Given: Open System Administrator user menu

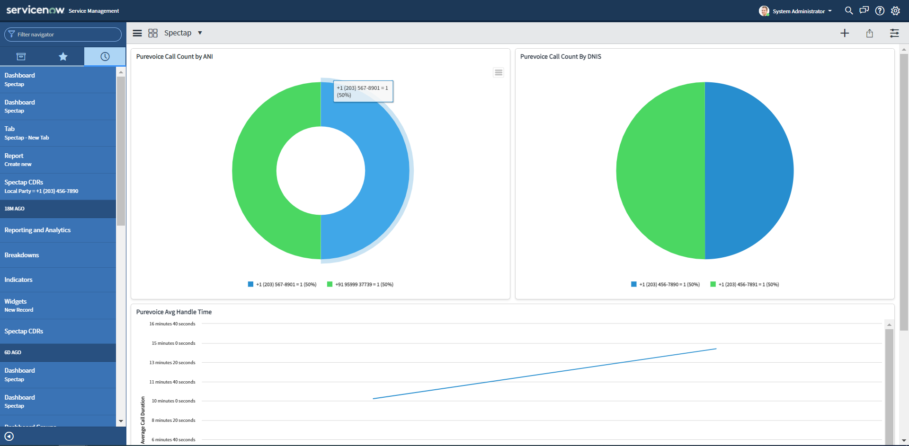Looking at the screenshot, I should tap(802, 11).
